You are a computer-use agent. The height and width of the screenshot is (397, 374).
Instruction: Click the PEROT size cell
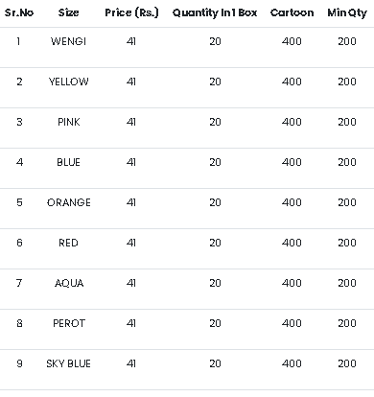click(x=68, y=323)
